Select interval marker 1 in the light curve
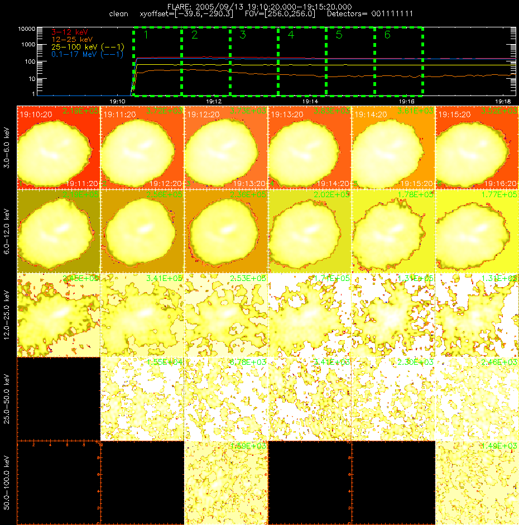The image size is (519, 525). click(146, 35)
